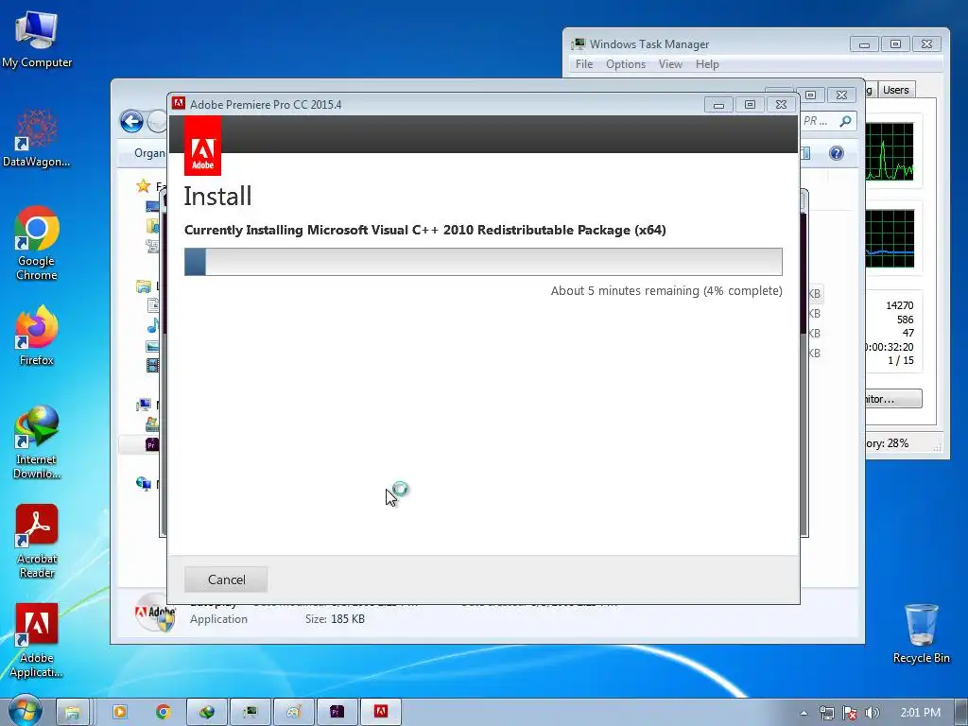The height and width of the screenshot is (726, 968).
Task: Click the Explorer search magnifier icon
Action: [845, 121]
